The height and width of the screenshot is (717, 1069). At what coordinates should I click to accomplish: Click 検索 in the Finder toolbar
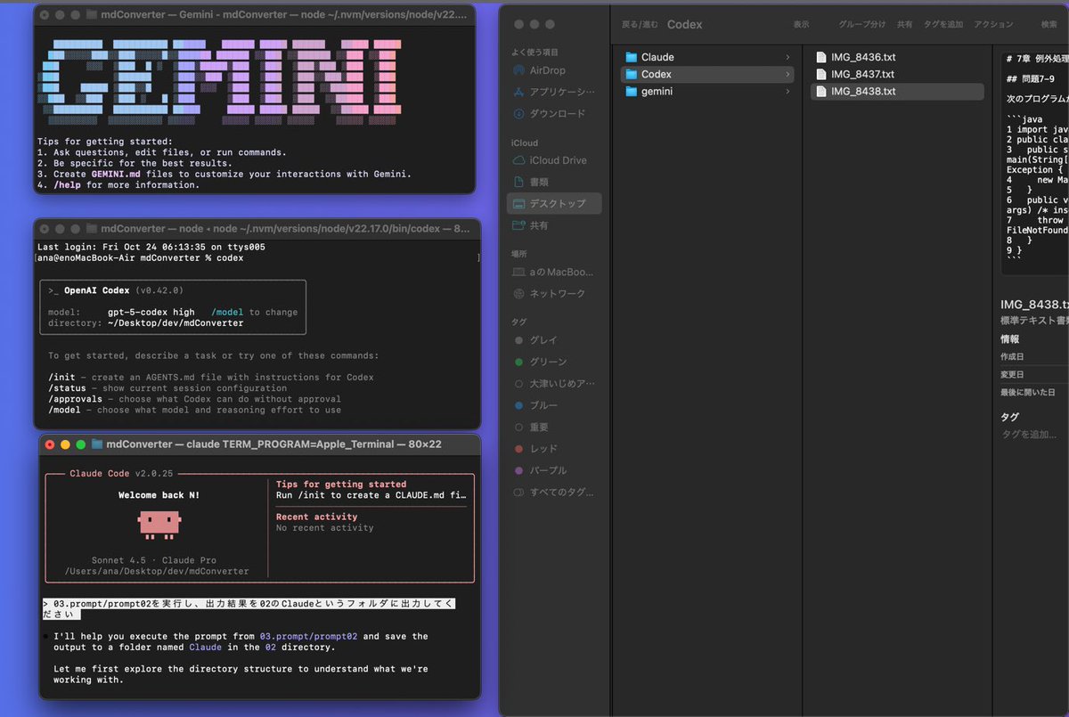click(x=1049, y=25)
